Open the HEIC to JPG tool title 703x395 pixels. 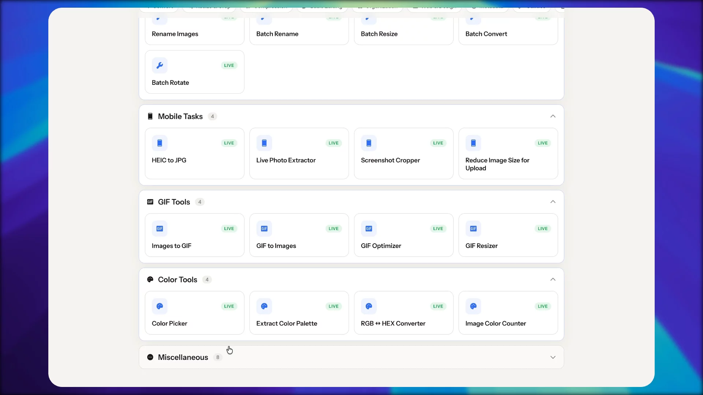(169, 160)
